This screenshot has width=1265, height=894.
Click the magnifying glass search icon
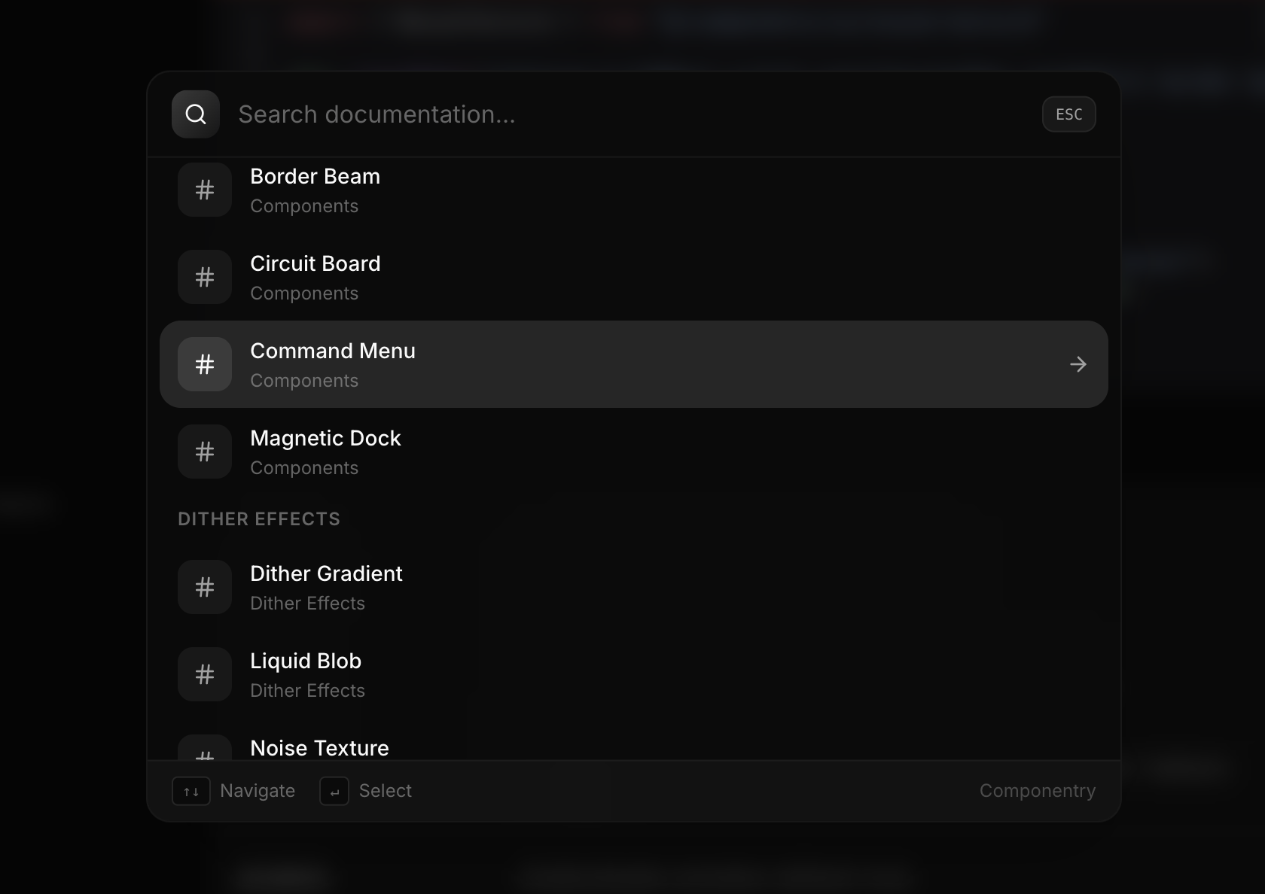tap(196, 114)
